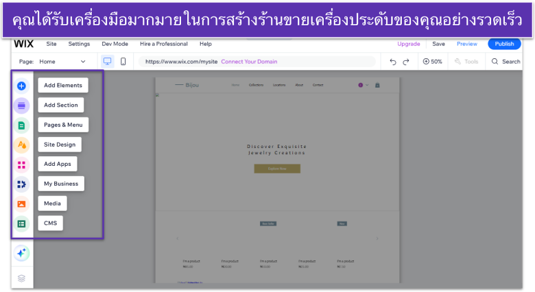
Task: Click the purple member avatar on canvas
Action: [x=360, y=85]
